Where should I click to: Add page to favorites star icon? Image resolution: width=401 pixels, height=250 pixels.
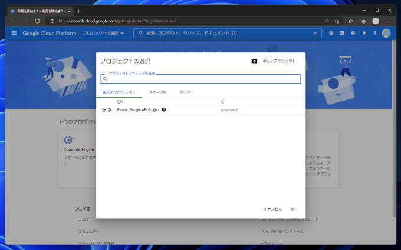pyautogui.click(x=337, y=21)
